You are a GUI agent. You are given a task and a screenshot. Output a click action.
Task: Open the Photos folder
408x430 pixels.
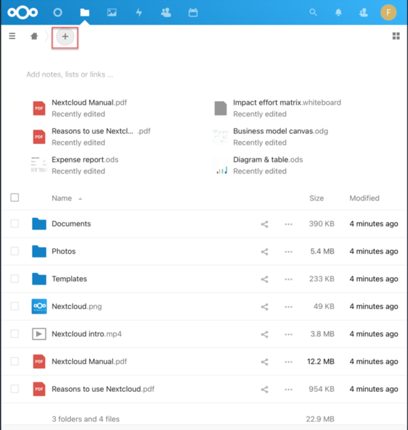(x=64, y=251)
